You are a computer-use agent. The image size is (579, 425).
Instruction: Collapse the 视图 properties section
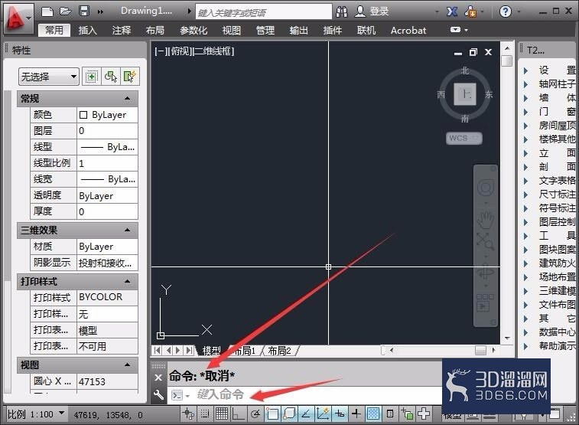point(127,365)
